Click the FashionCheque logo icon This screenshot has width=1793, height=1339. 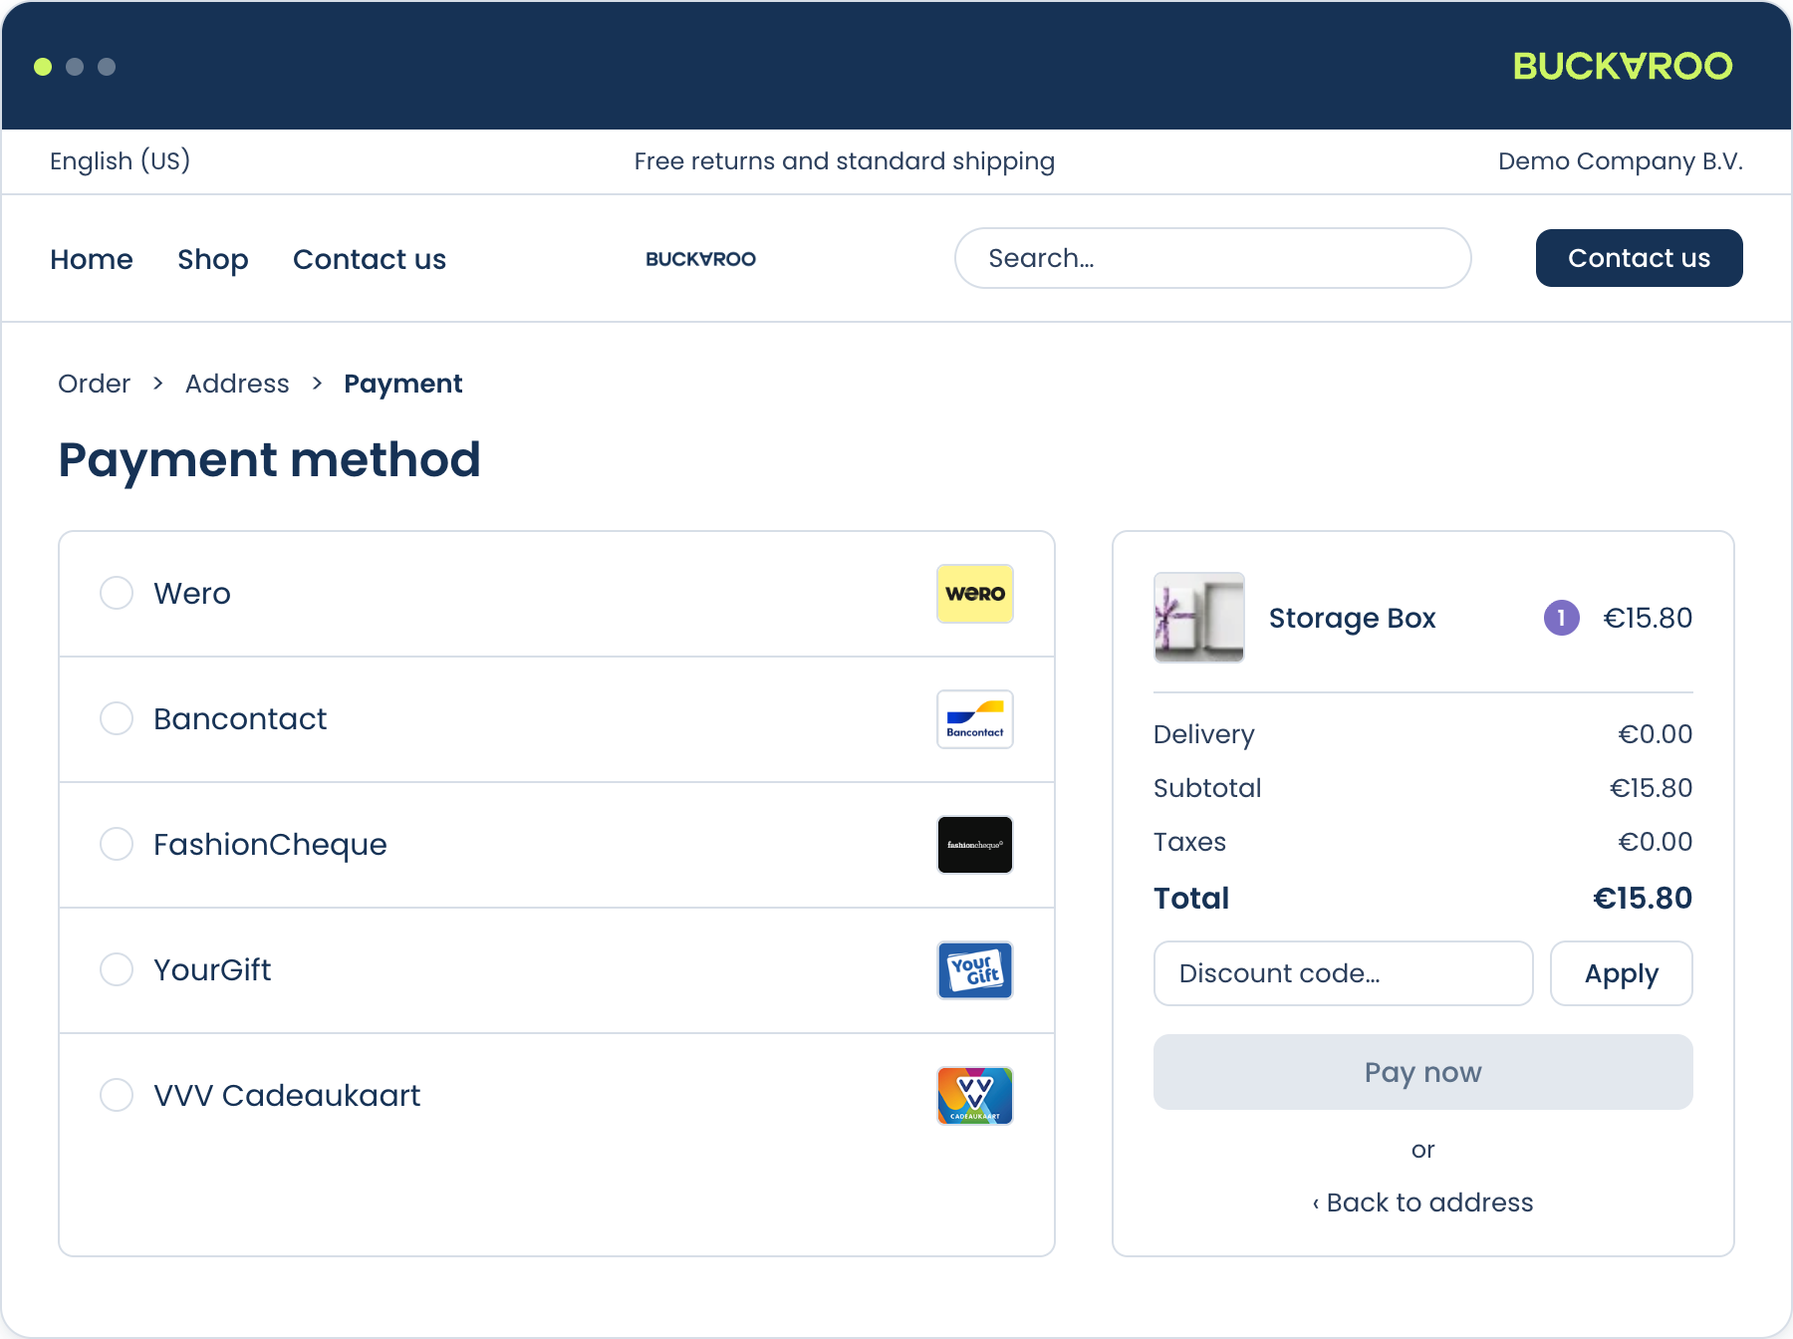(975, 845)
